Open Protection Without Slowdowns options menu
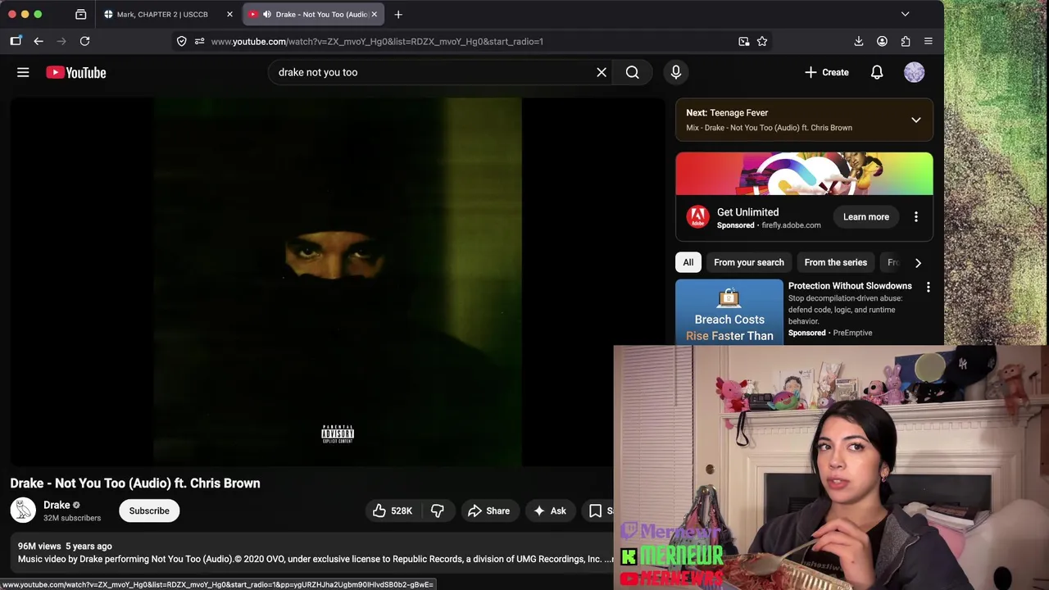Image resolution: width=1049 pixels, height=590 pixels. [x=928, y=288]
